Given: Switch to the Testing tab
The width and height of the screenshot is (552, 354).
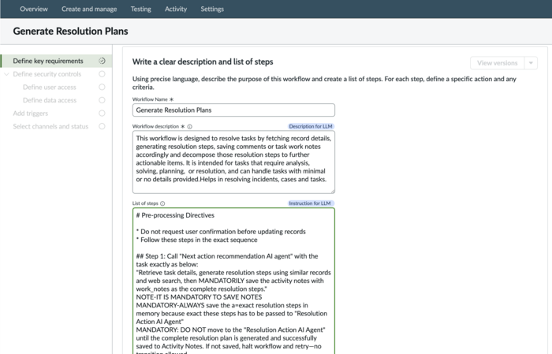Looking at the screenshot, I should click(141, 9).
